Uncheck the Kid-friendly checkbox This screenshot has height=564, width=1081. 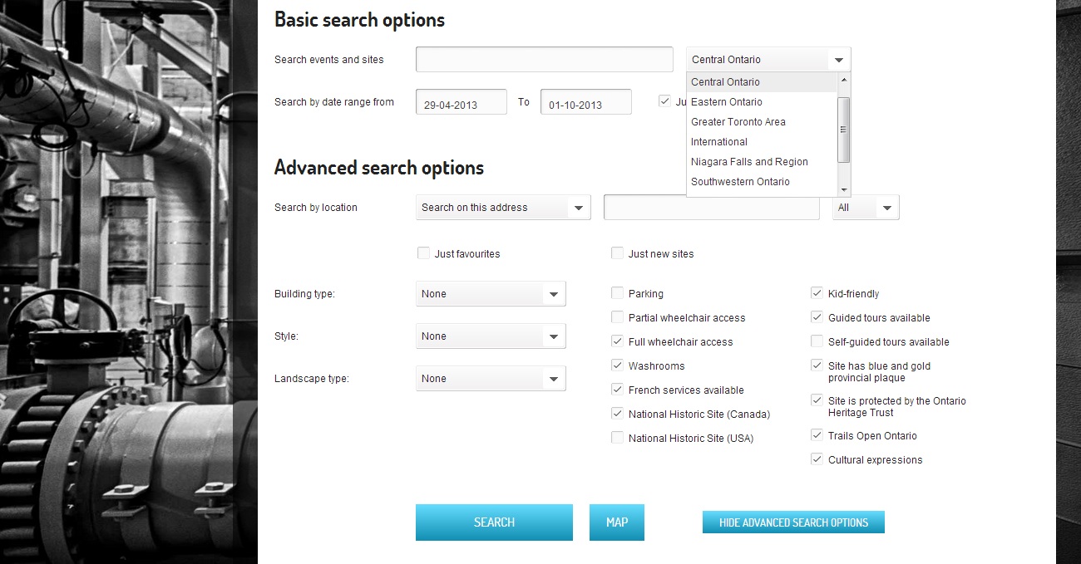pyautogui.click(x=817, y=293)
